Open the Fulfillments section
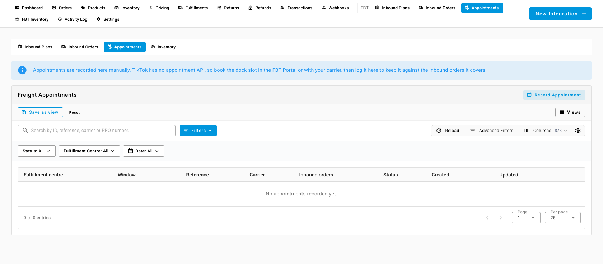The image size is (603, 264). pyautogui.click(x=193, y=8)
